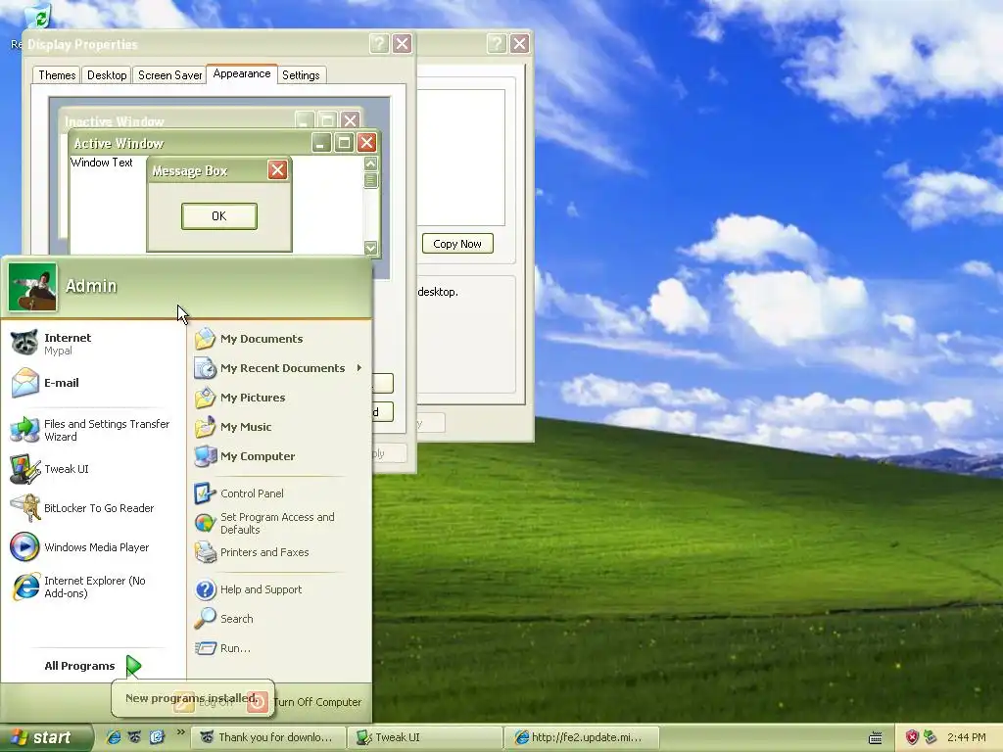
Task: Expand All Programs list
Action: (93, 666)
